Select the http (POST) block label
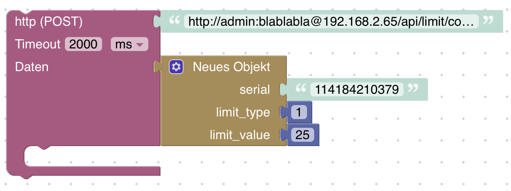This screenshot has width=511, height=191. click(x=49, y=21)
